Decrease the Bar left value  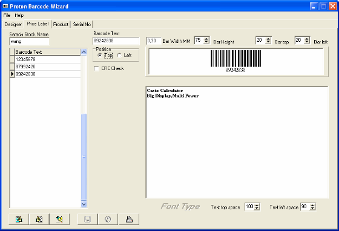pos(307,42)
